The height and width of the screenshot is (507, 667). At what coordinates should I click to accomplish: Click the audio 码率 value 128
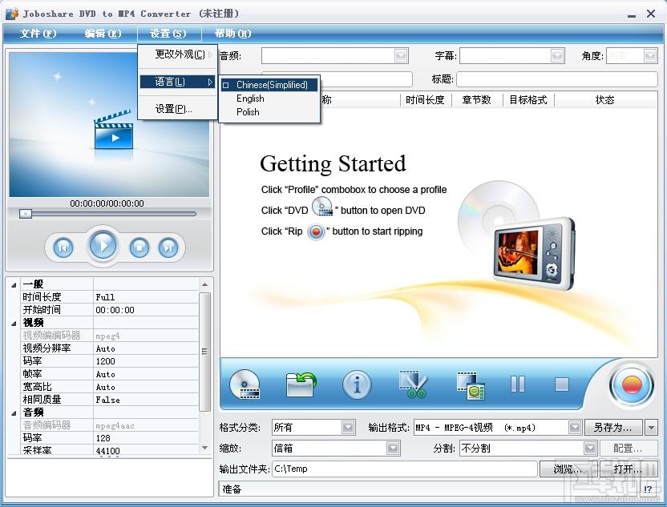pyautogui.click(x=103, y=438)
